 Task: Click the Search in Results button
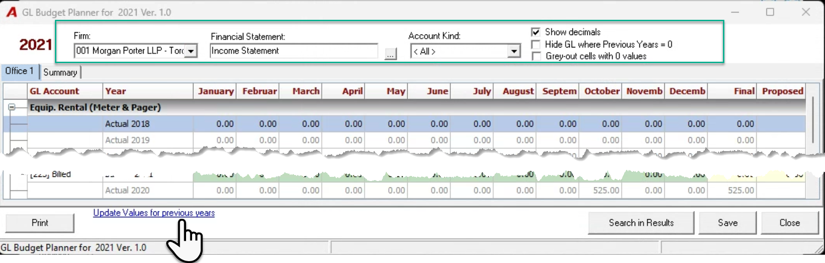point(641,223)
